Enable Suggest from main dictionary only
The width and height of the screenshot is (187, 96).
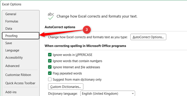[x=50, y=79]
